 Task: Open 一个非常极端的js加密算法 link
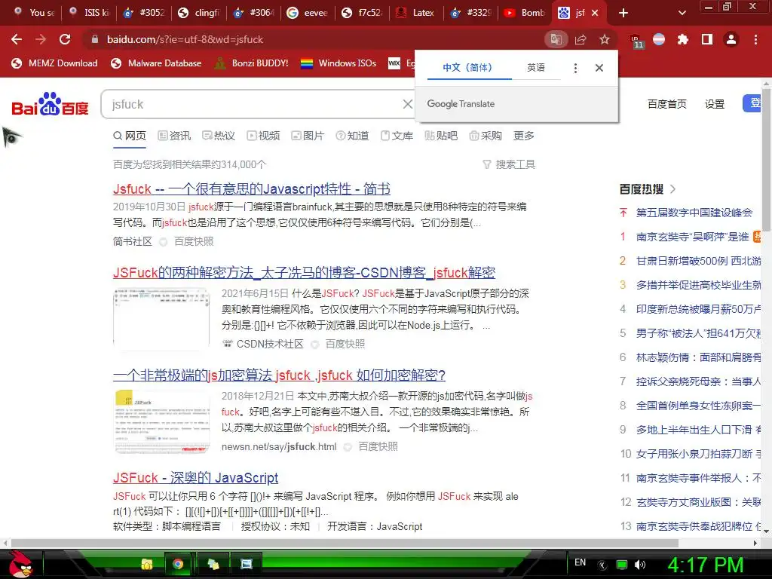click(279, 375)
